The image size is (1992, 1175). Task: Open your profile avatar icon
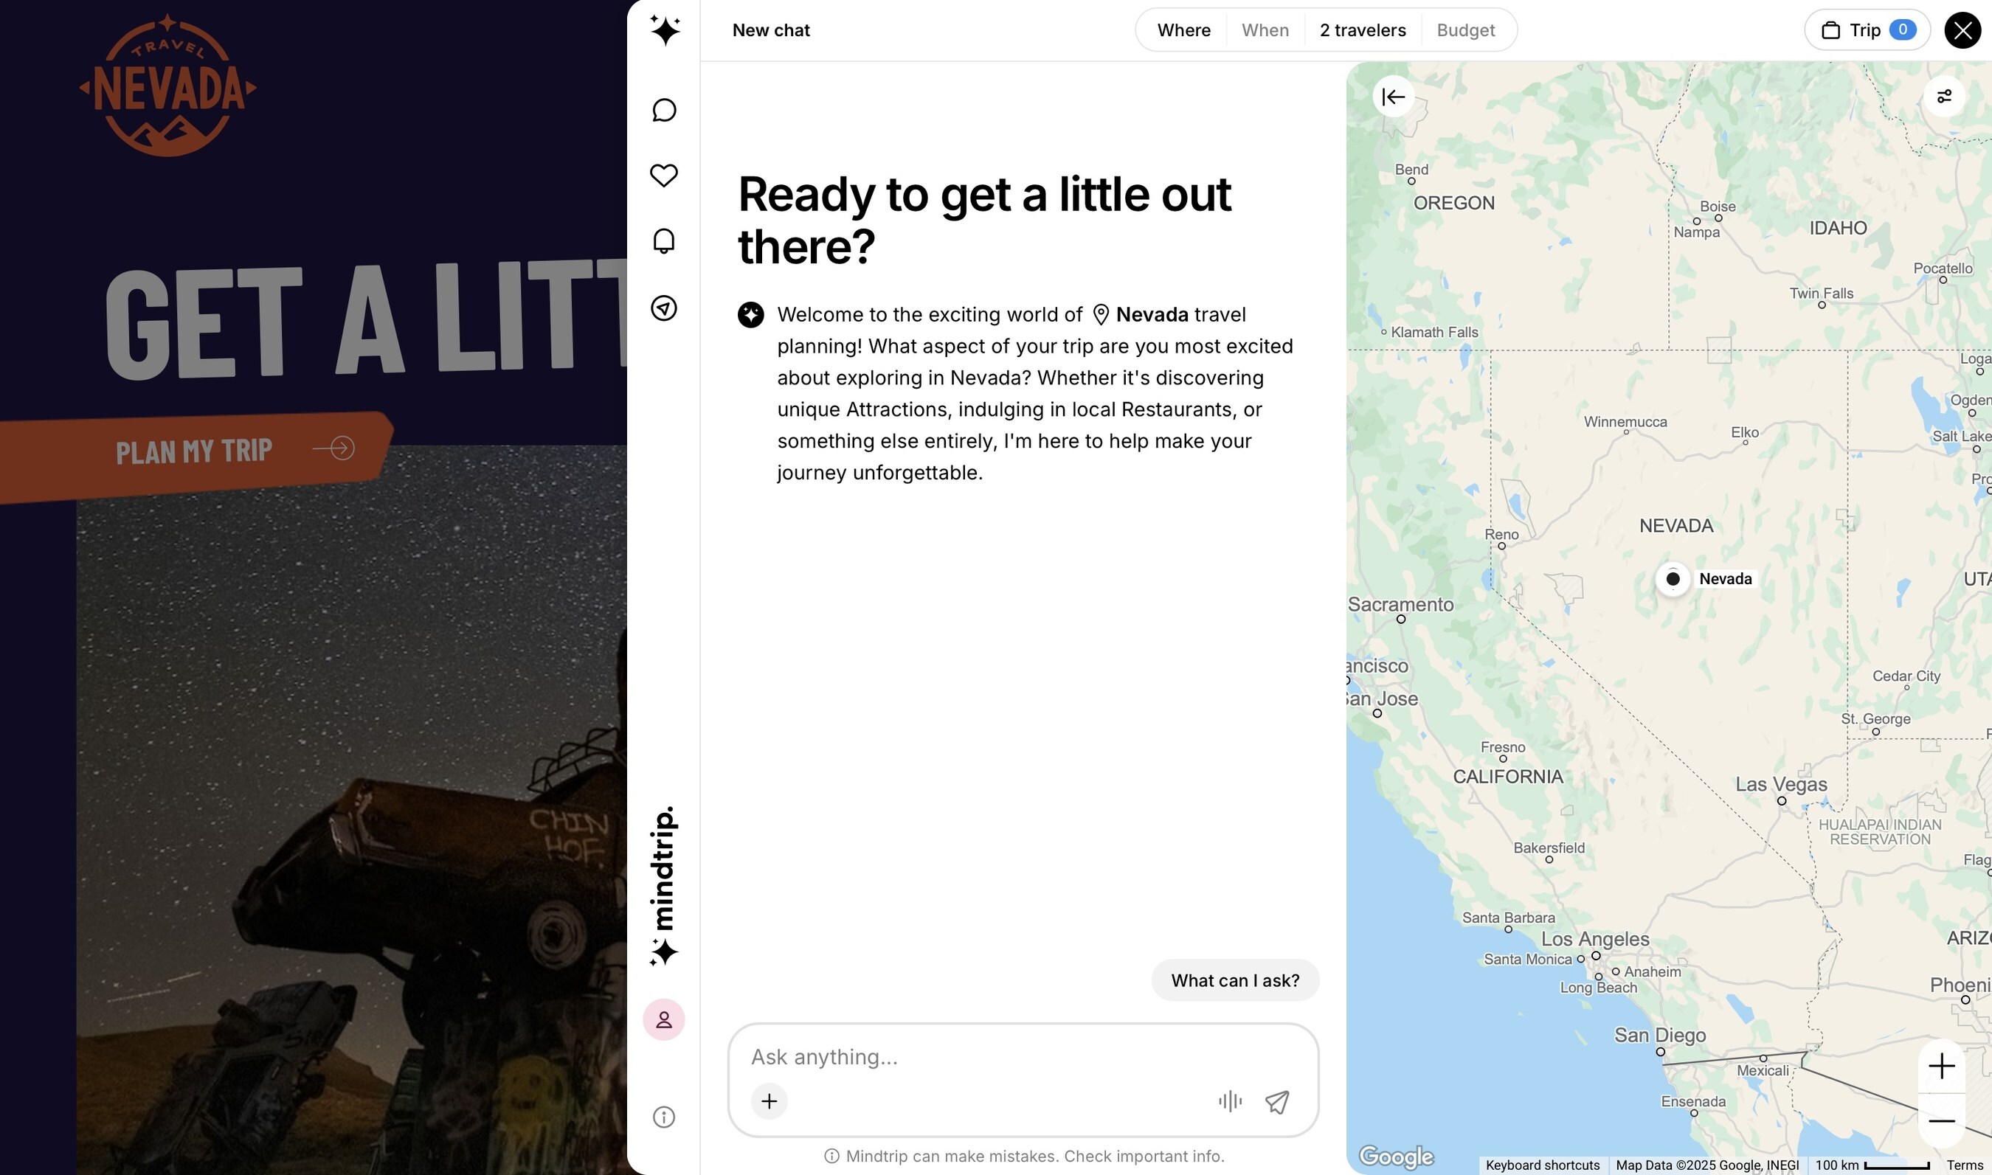[663, 1020]
